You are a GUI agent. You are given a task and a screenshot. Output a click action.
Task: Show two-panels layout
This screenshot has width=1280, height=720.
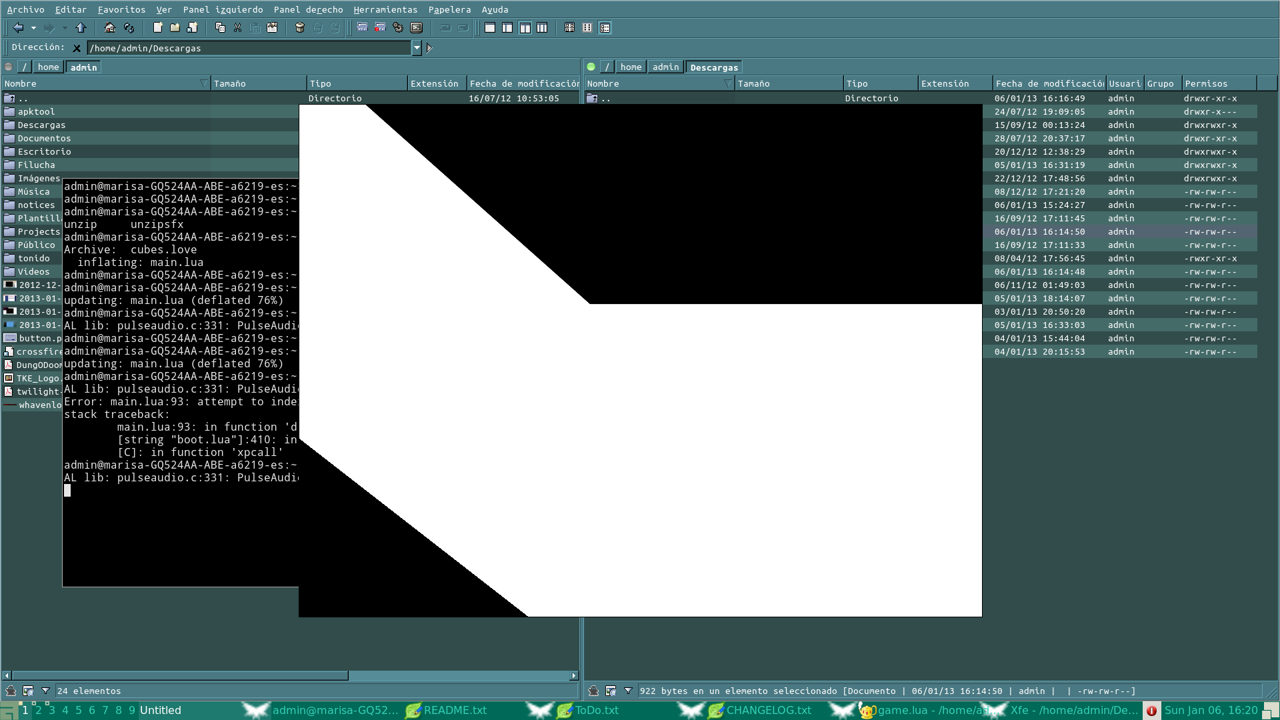tap(525, 27)
